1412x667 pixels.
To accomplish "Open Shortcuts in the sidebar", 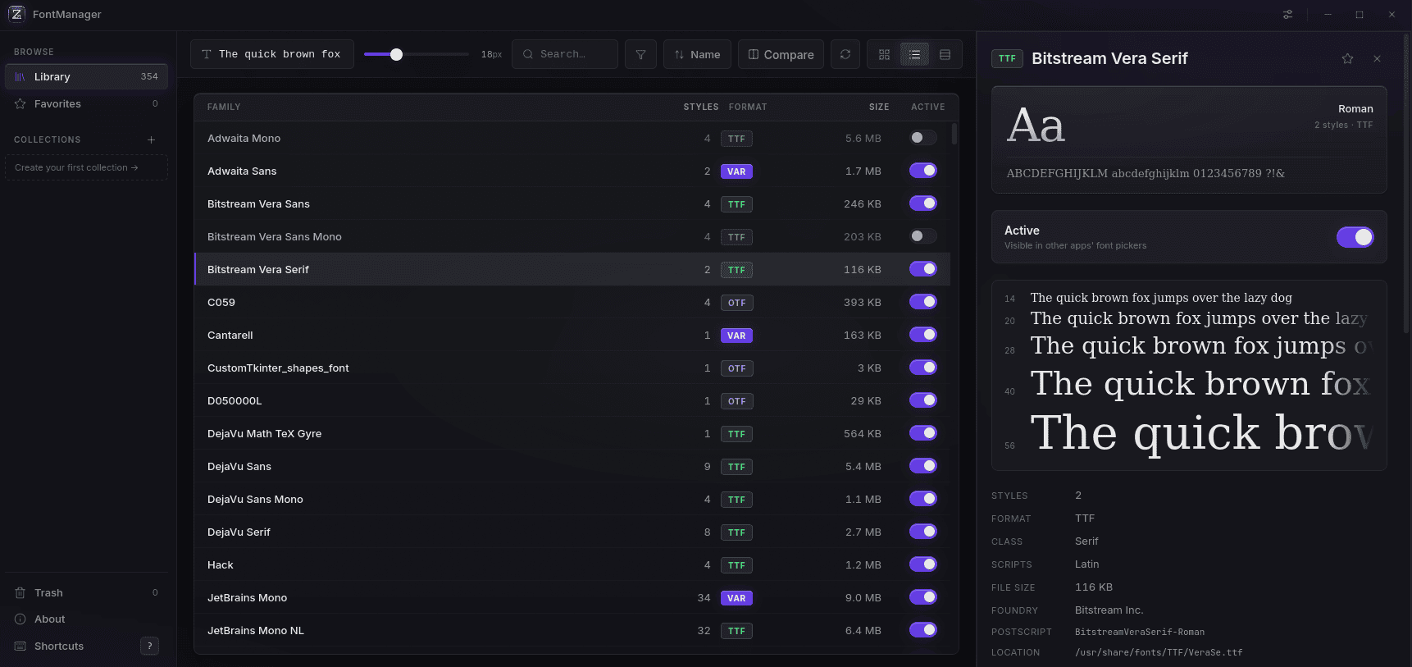I will click(x=86, y=646).
